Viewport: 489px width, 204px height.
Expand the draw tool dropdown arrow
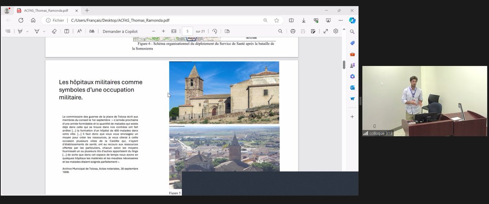point(44,31)
